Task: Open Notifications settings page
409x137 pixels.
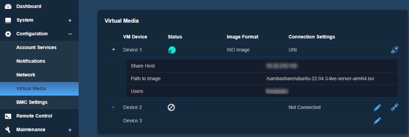Action: 31,61
